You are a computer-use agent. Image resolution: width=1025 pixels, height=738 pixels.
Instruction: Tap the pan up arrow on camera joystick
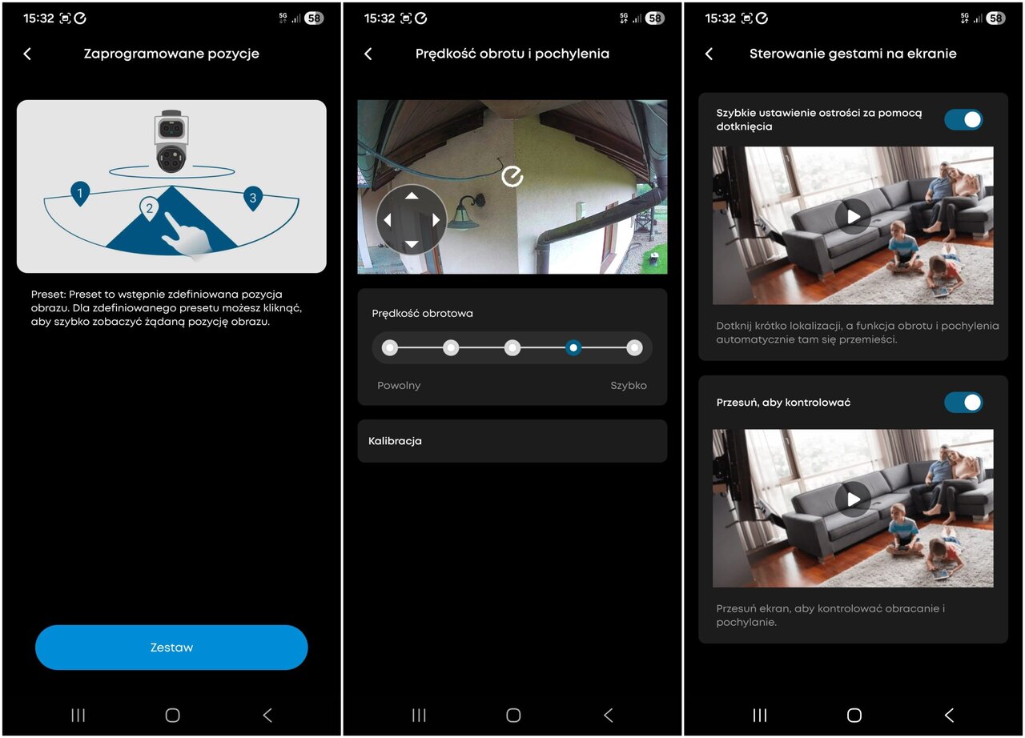pyautogui.click(x=412, y=196)
